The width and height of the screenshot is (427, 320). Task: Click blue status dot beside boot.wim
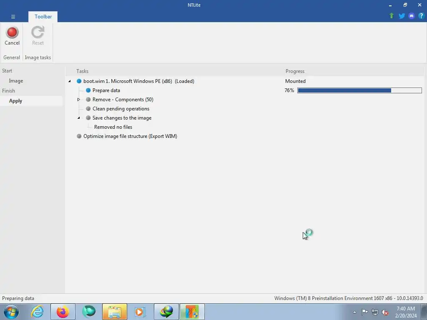pyautogui.click(x=79, y=81)
